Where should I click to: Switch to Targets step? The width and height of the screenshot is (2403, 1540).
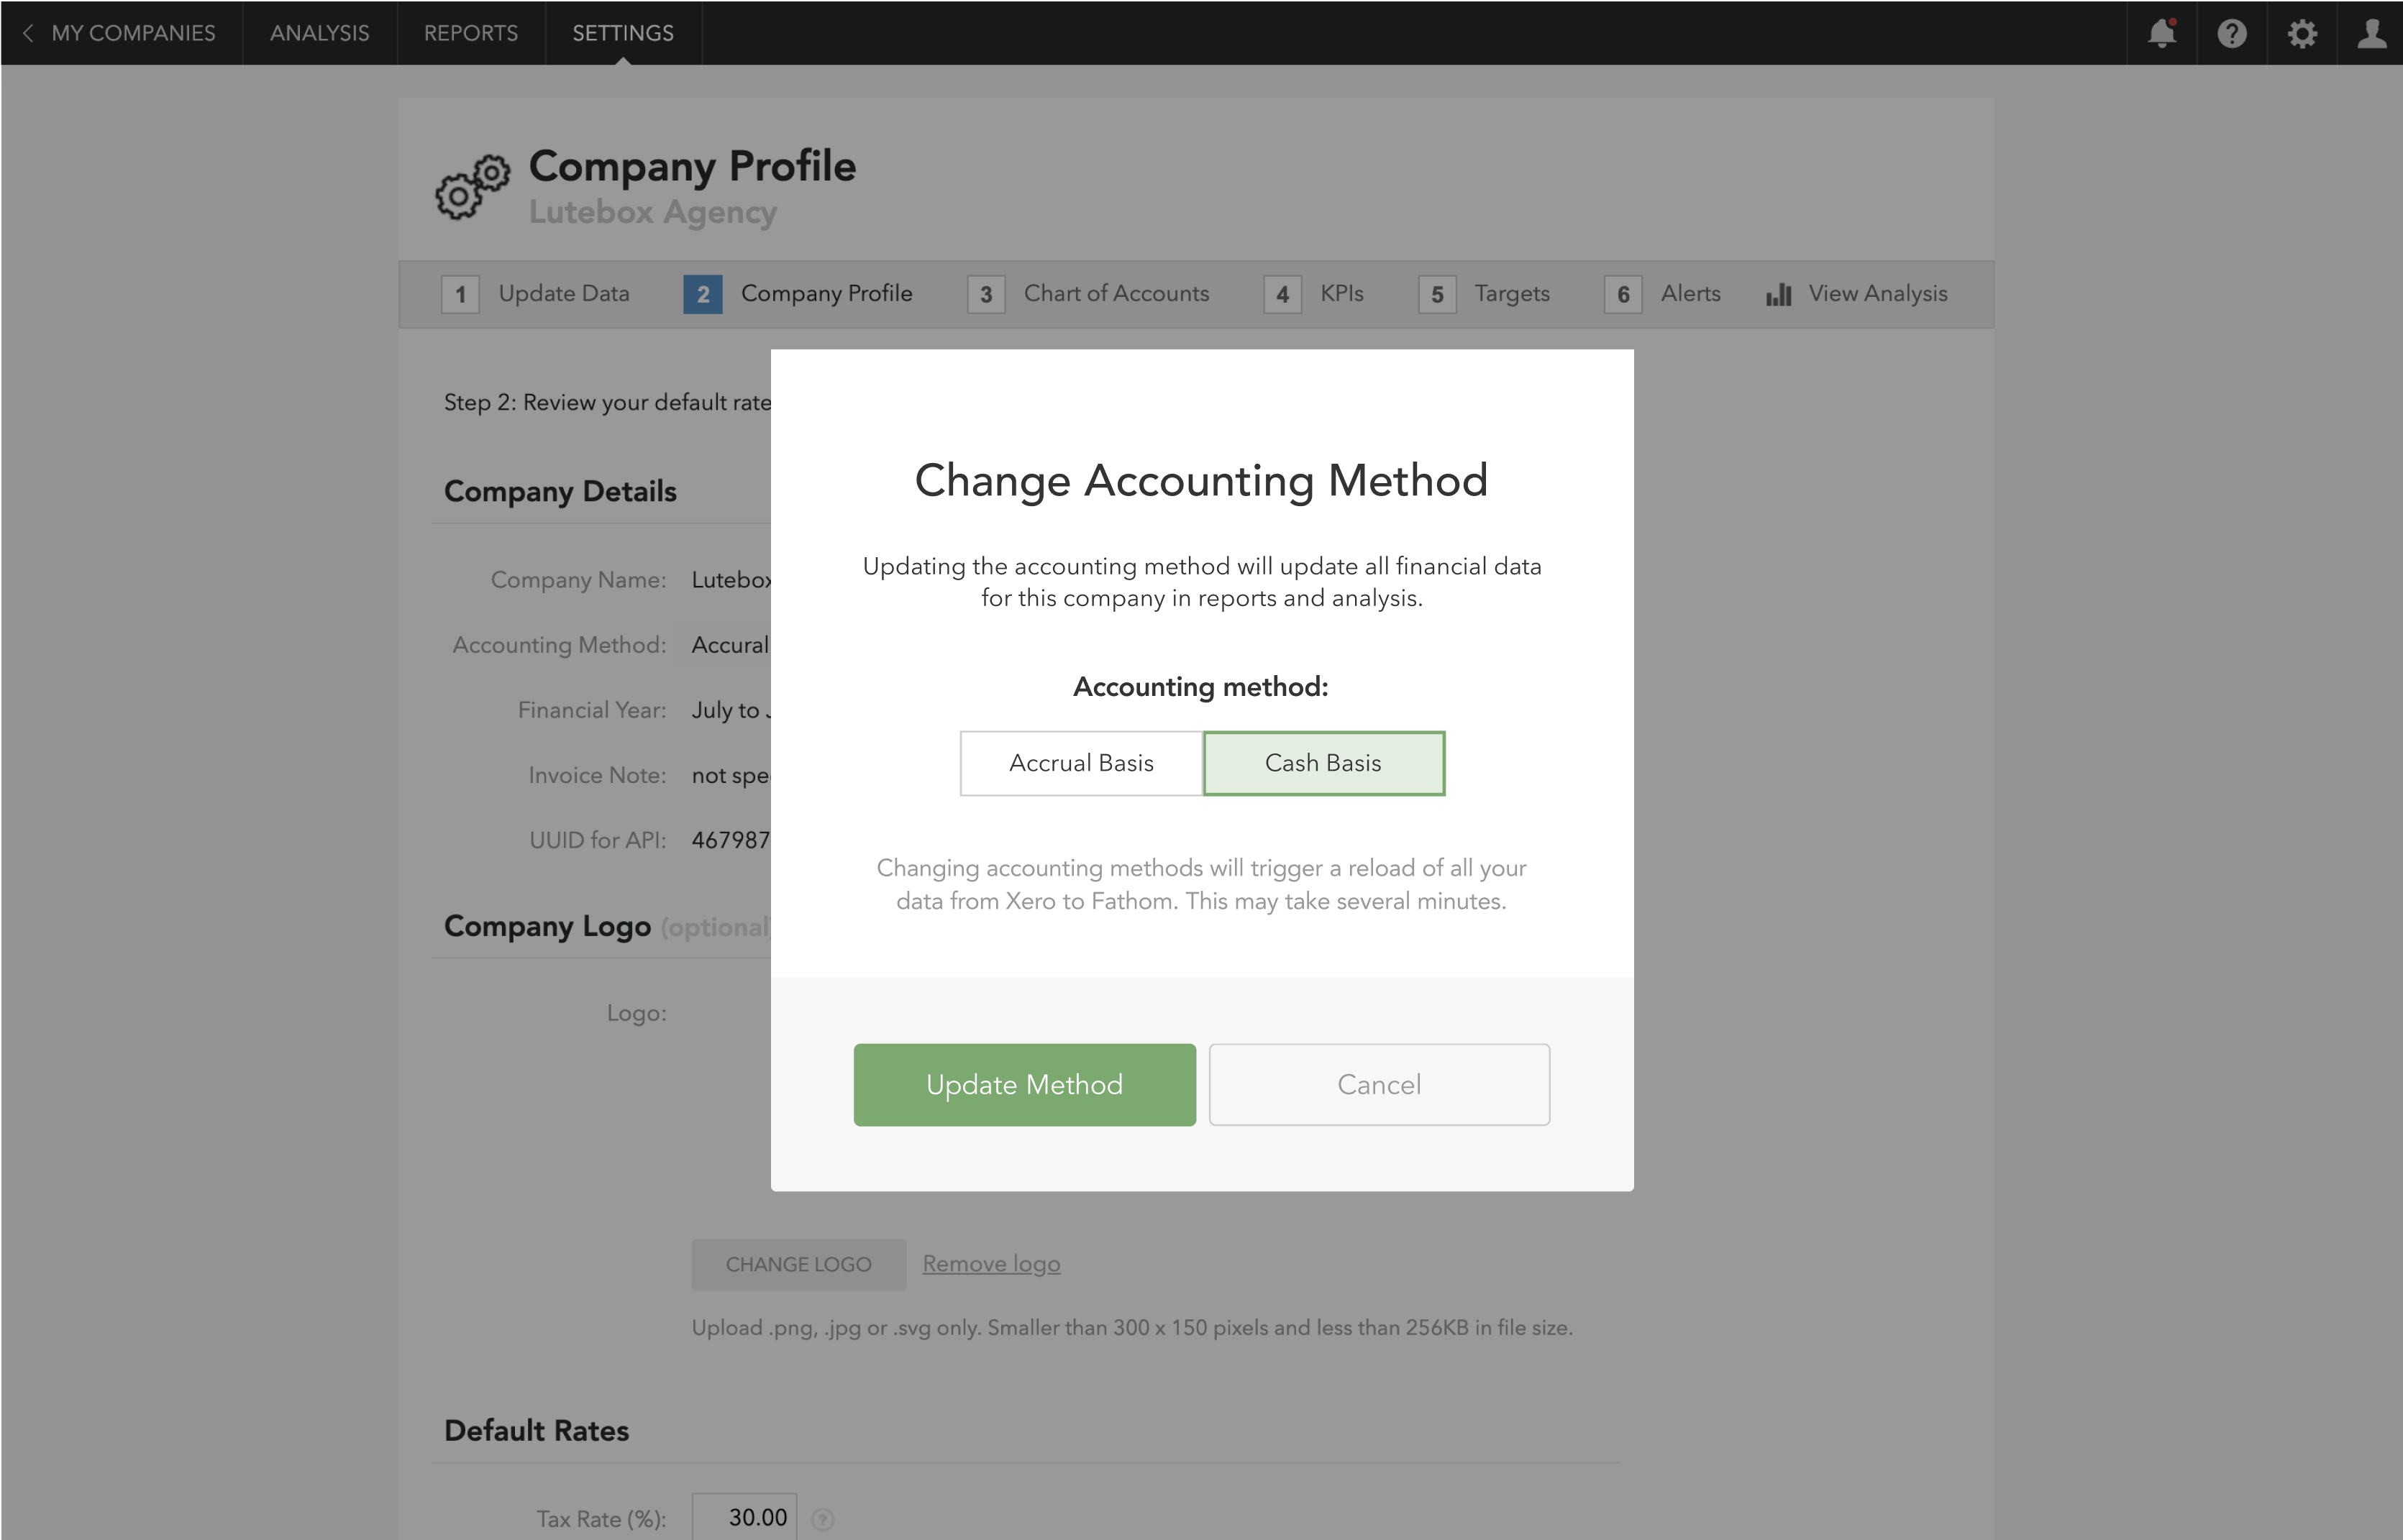[1512, 293]
